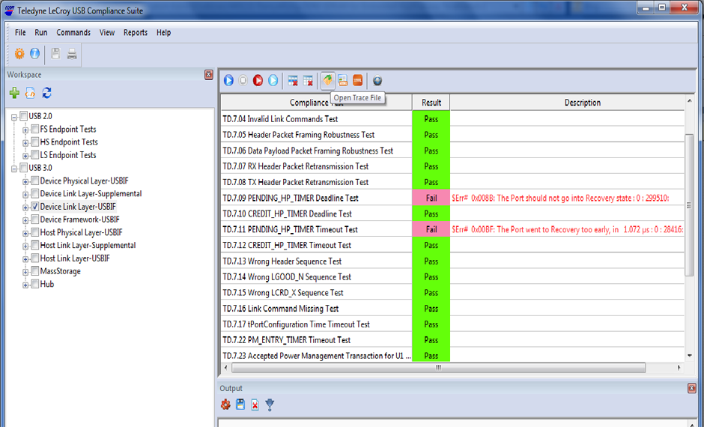Image resolution: width=704 pixels, height=427 pixels.
Task: Click the Open Trace File toolbar icon
Action: 327,80
